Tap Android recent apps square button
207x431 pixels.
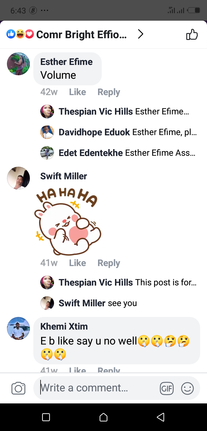click(x=46, y=417)
